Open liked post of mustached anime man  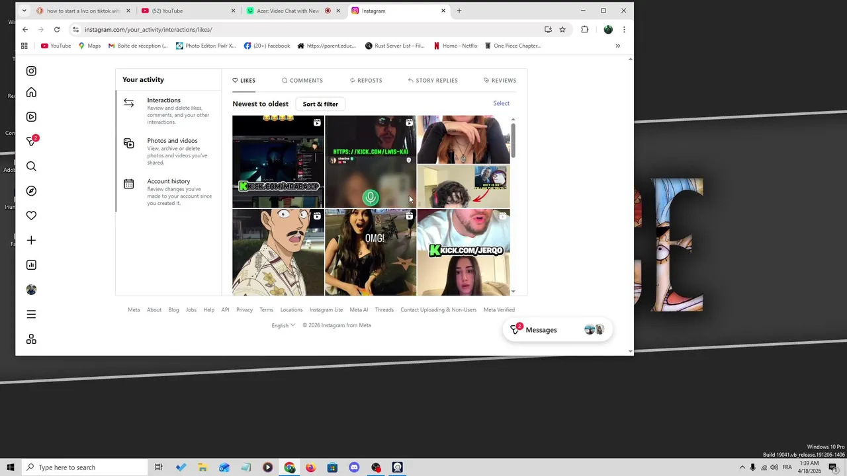pos(278,252)
